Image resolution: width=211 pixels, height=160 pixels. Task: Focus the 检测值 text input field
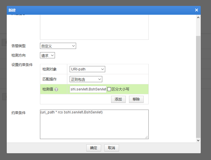coord(88,89)
